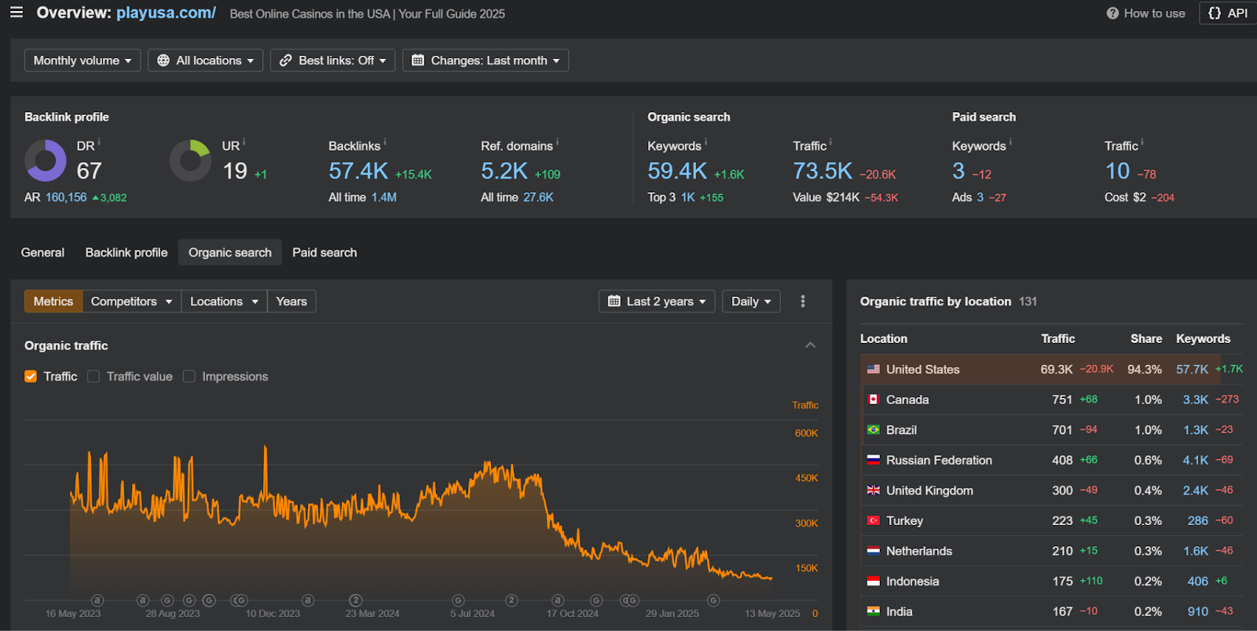
Task: Click Google update marker near 16 May 2023
Action: point(97,600)
